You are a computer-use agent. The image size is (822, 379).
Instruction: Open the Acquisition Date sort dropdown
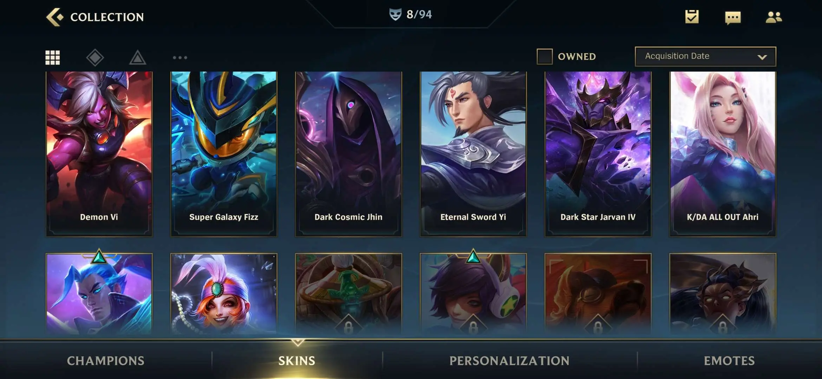coord(705,56)
